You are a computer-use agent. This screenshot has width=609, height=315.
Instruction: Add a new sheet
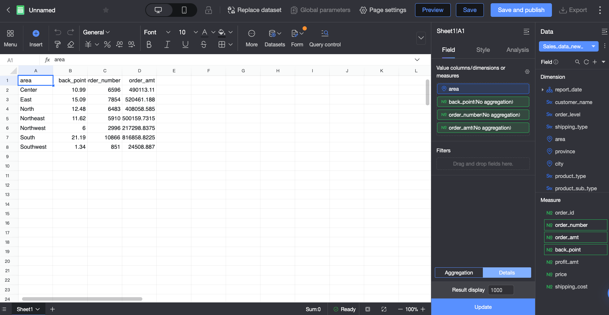point(52,309)
